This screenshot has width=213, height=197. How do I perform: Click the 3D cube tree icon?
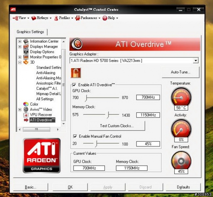pyautogui.click(x=26, y=62)
